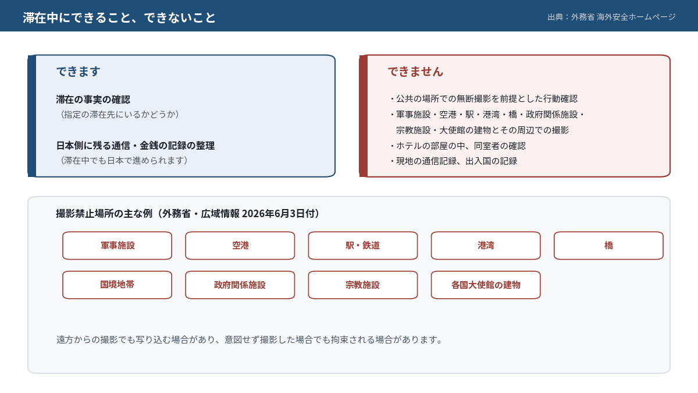This screenshot has height=393, width=698.
Task: Click the source text 出典：外務省 海外安全ホームページ
Action: [x=611, y=17]
